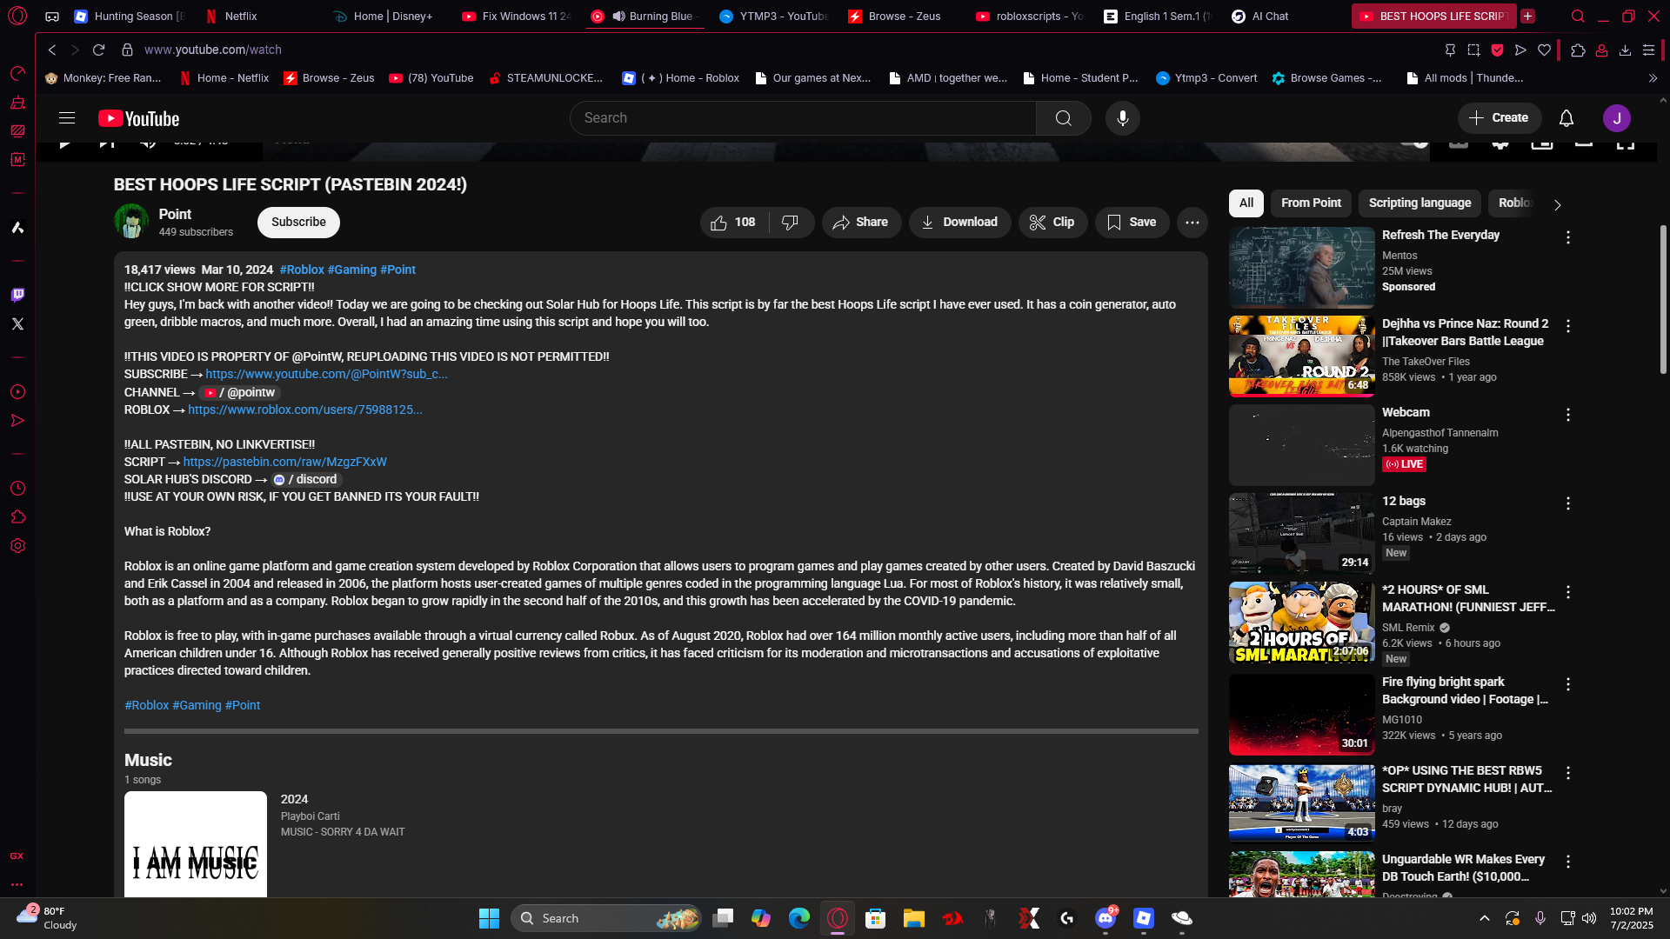Viewport: 1670px width, 939px height.
Task: Open more actions menu beside Save
Action: [x=1192, y=223]
